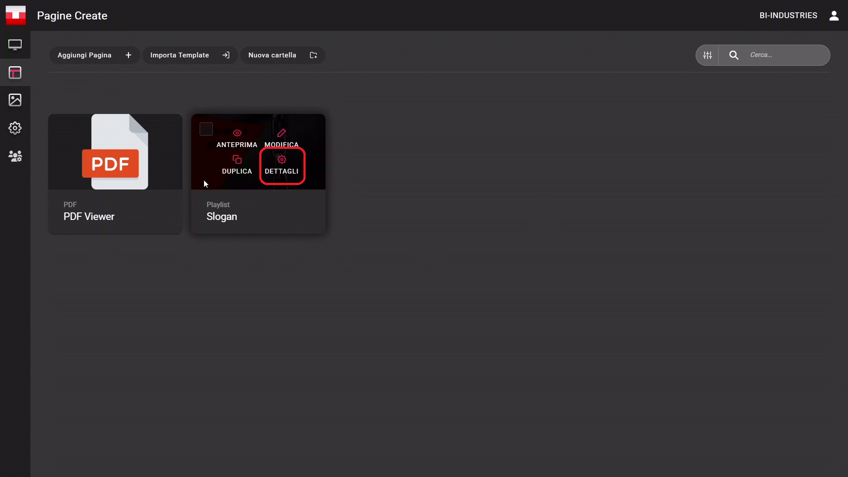Screen dimensions: 848x477
Task: Open the PDF Viewer thumbnail
Action: tap(115, 152)
